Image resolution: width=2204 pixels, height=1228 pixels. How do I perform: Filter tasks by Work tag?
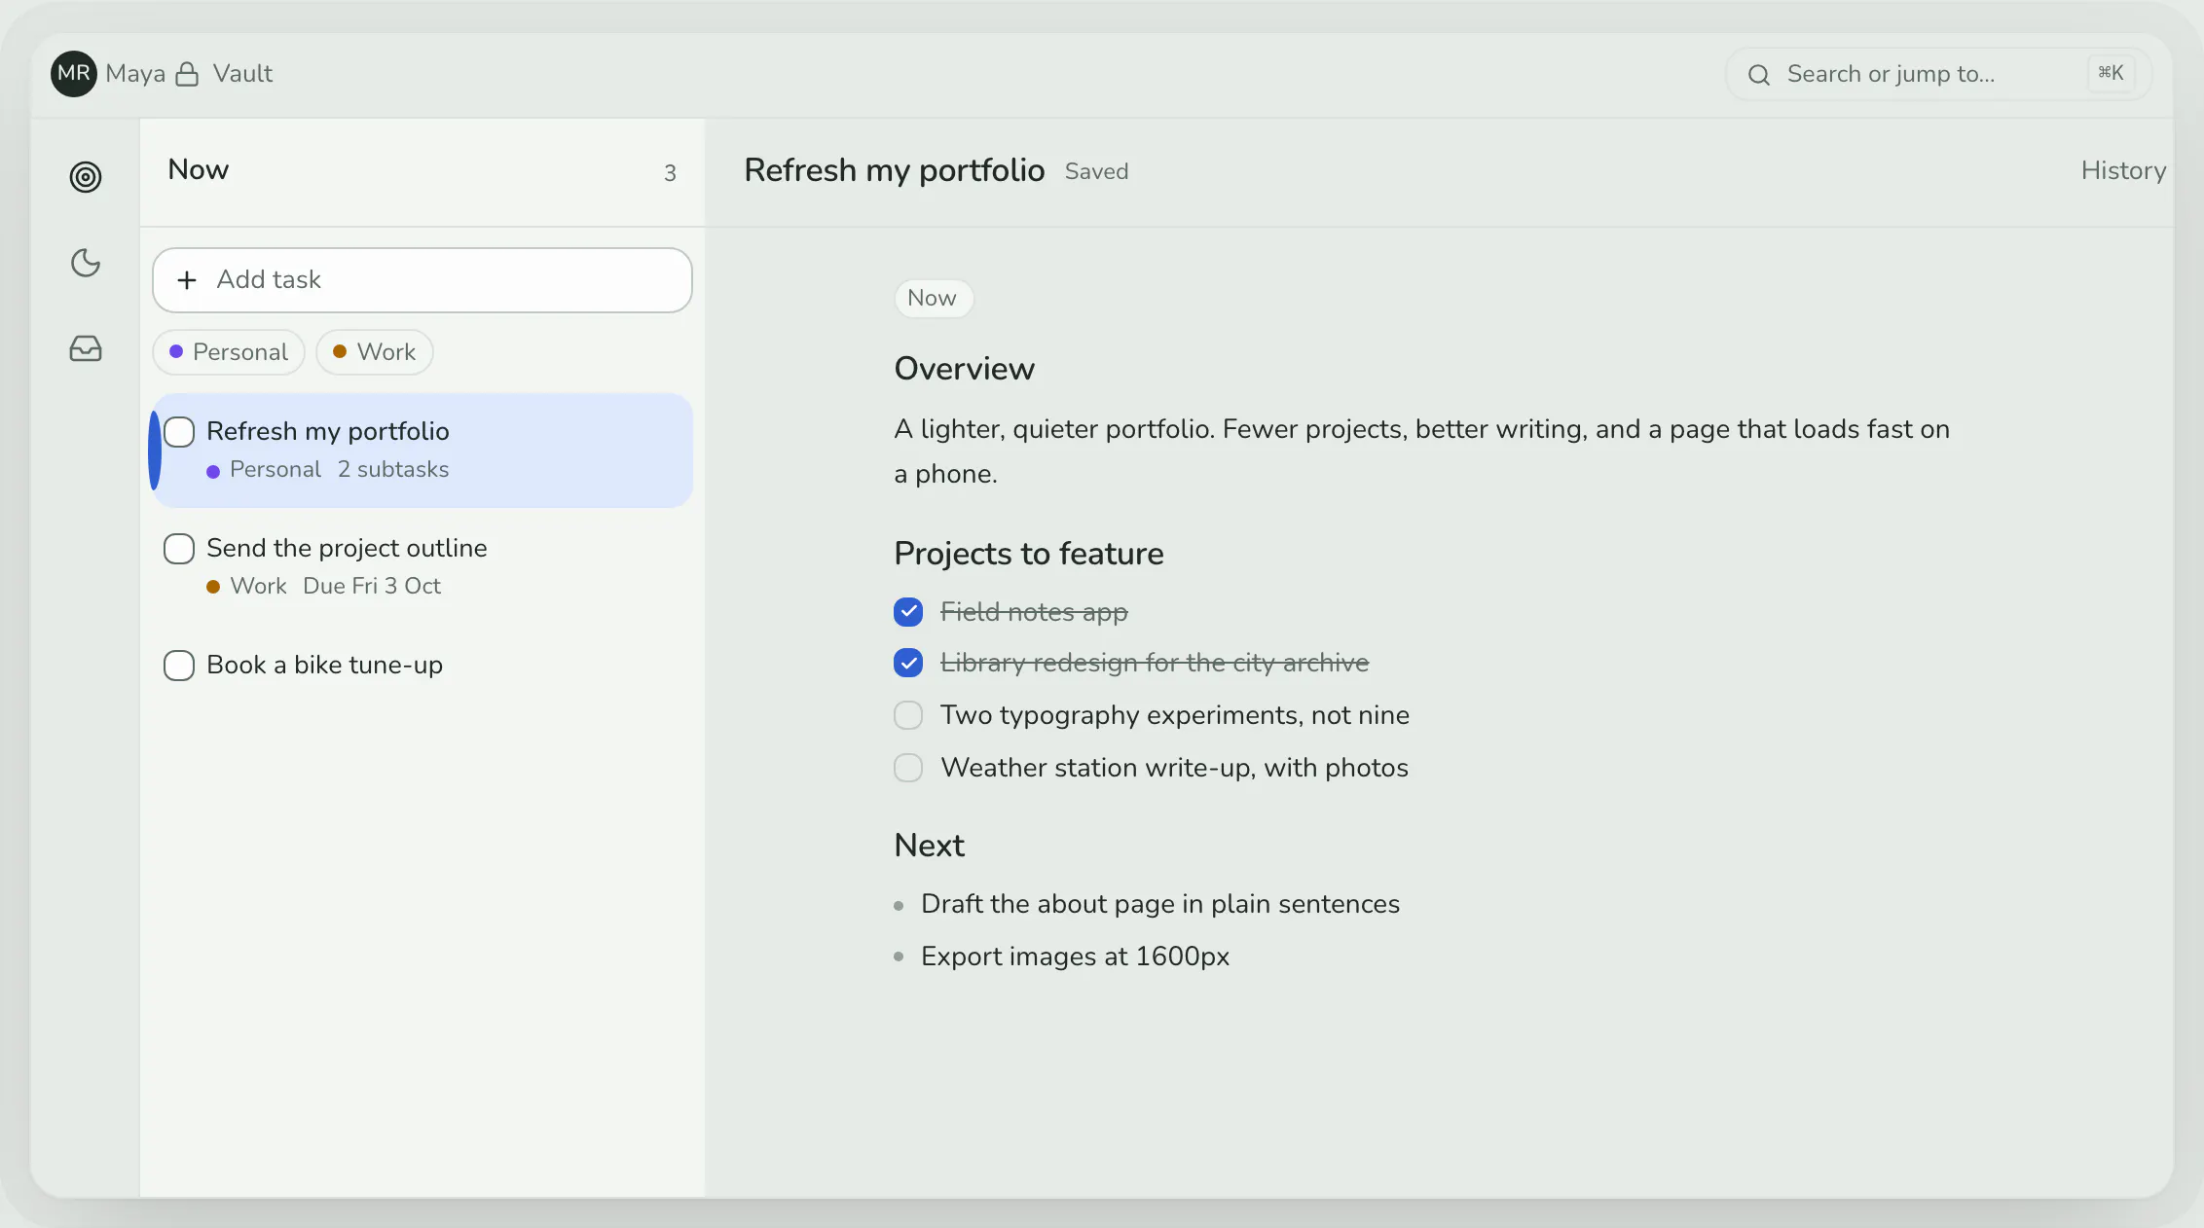[375, 352]
